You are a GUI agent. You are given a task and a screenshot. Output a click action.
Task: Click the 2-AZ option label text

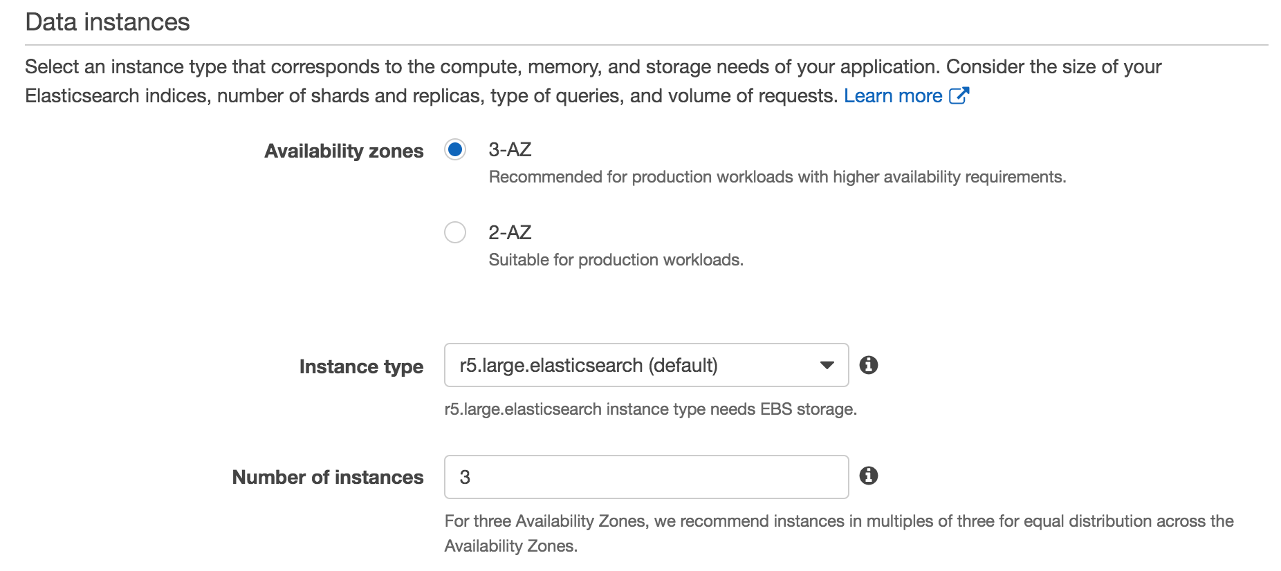(x=510, y=233)
